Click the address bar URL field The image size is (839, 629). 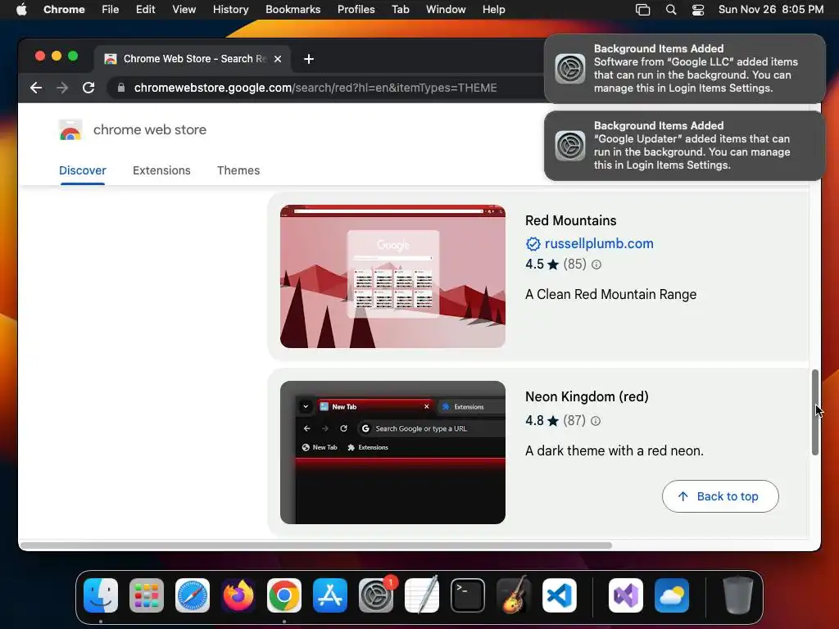coord(315,88)
